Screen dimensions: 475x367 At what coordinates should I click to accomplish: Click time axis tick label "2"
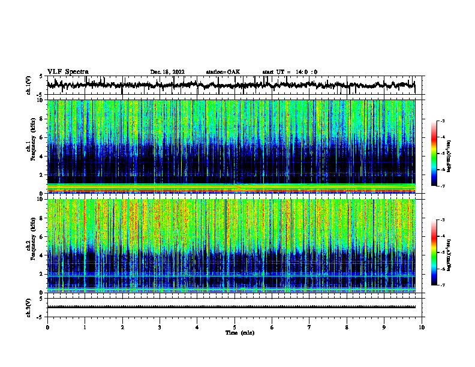coord(122,327)
